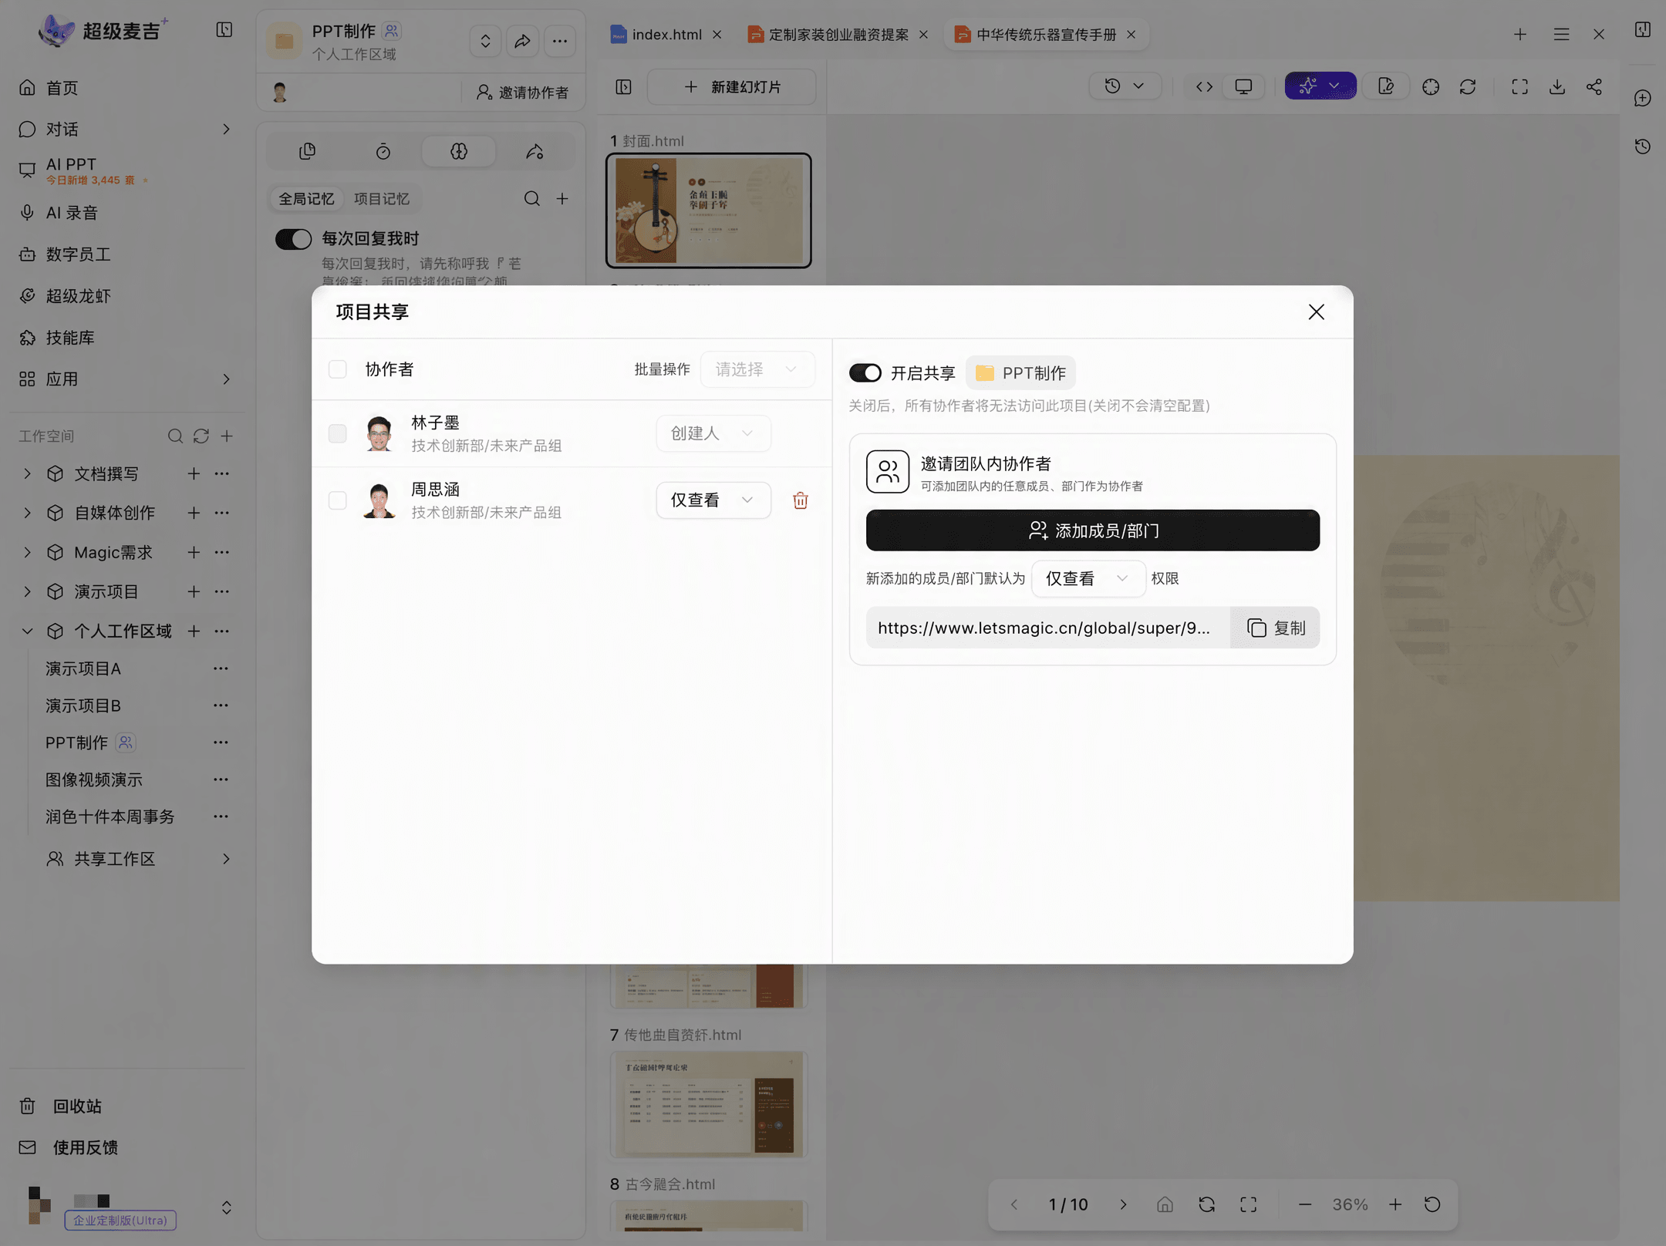Switch to the 项目记忆 tab
Viewport: 1666px width, 1246px height.
pos(382,199)
